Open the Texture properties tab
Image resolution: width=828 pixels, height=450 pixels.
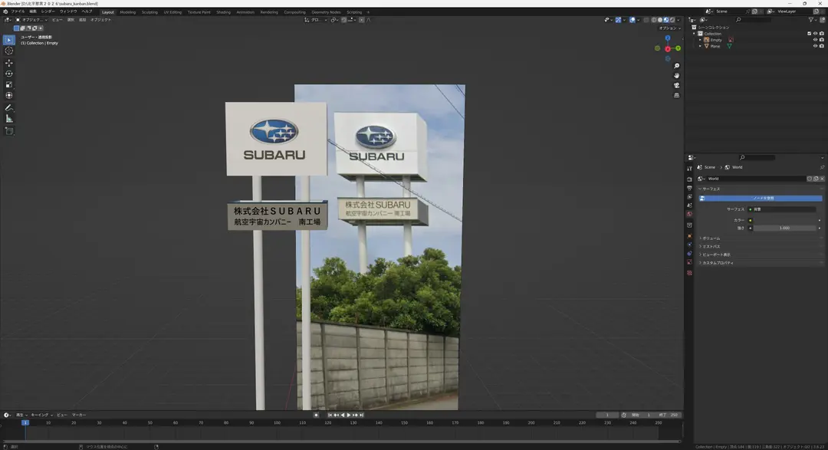click(690, 273)
